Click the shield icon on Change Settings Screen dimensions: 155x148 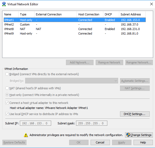click(128, 135)
